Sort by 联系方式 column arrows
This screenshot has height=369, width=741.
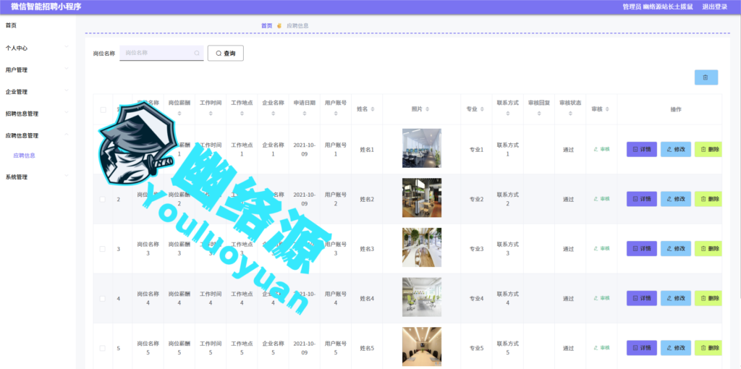click(x=507, y=114)
